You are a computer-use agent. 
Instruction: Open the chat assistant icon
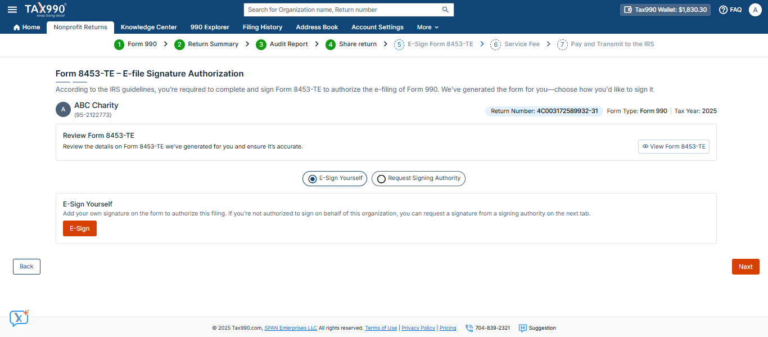coord(19,318)
